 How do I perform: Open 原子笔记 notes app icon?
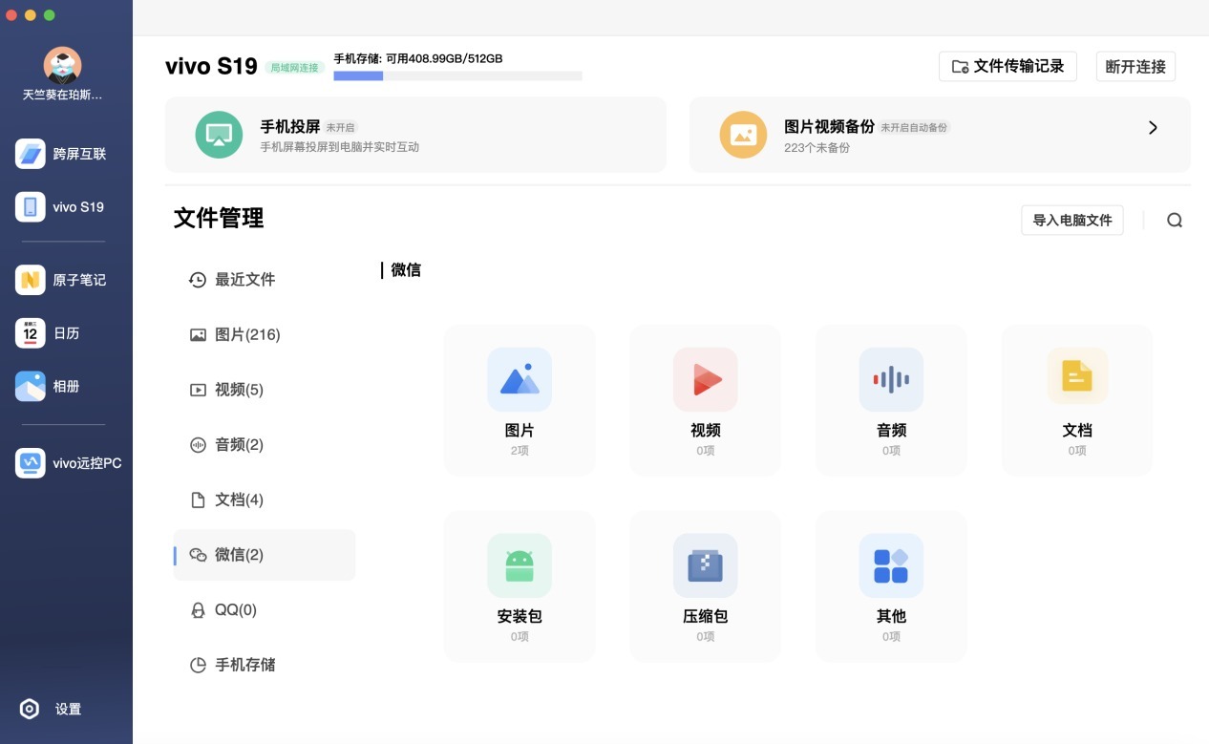point(31,280)
